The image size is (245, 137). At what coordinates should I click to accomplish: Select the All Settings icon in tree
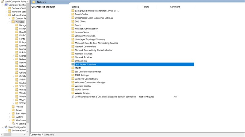point(13,124)
